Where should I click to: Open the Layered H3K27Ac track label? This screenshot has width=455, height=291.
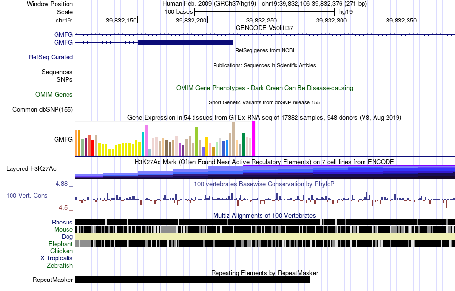[31, 168]
